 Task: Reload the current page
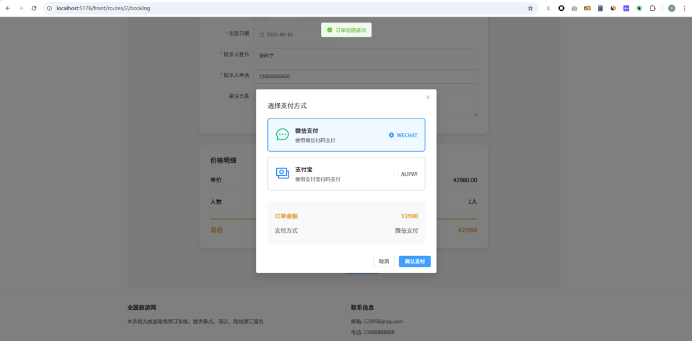pyautogui.click(x=34, y=8)
